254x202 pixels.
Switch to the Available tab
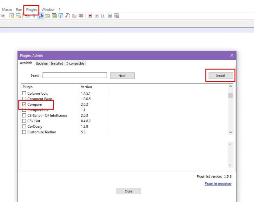26,63
